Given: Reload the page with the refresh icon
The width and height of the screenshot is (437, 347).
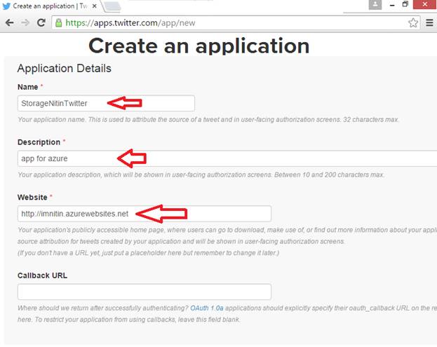Looking at the screenshot, I should (41, 22).
